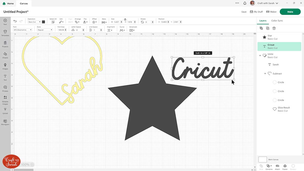The image size is (304, 171).
Task: Open the New project sidebar icon
Action: pos(5,22)
